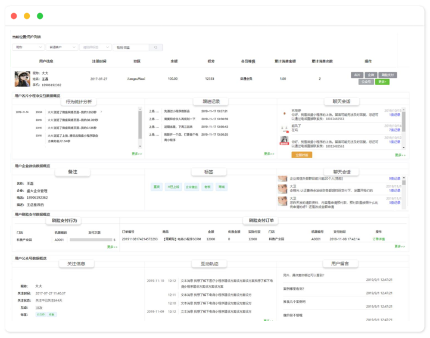Image resolution: width=430 pixels, height=338 pixels.
Task: Click the user avatar photo of 大大
Action: click(23, 79)
